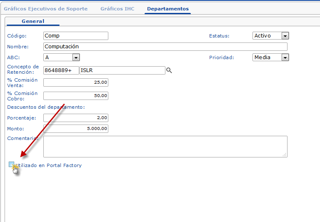Image resolution: width=320 pixels, height=222 pixels.
Task: Click the ISLR retention description field
Action: pos(122,70)
